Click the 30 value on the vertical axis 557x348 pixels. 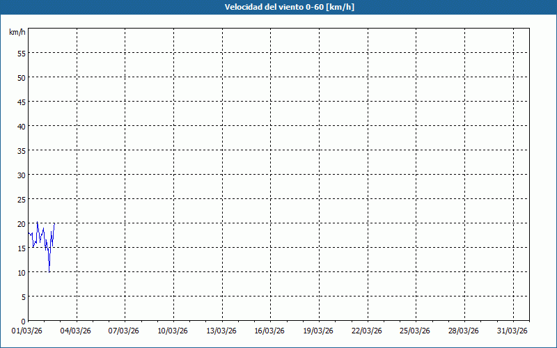pos(21,175)
